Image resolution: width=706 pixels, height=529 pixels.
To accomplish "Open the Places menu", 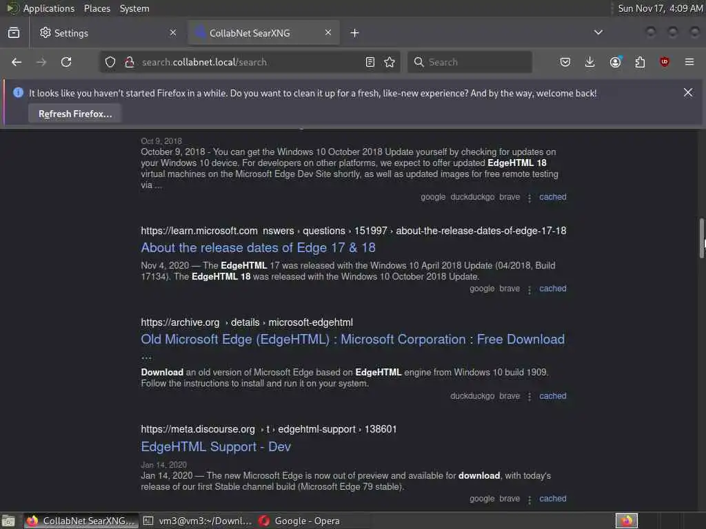I will coord(97,8).
